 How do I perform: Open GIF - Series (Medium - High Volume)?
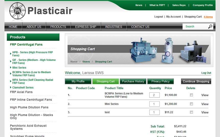coord(34,61)
